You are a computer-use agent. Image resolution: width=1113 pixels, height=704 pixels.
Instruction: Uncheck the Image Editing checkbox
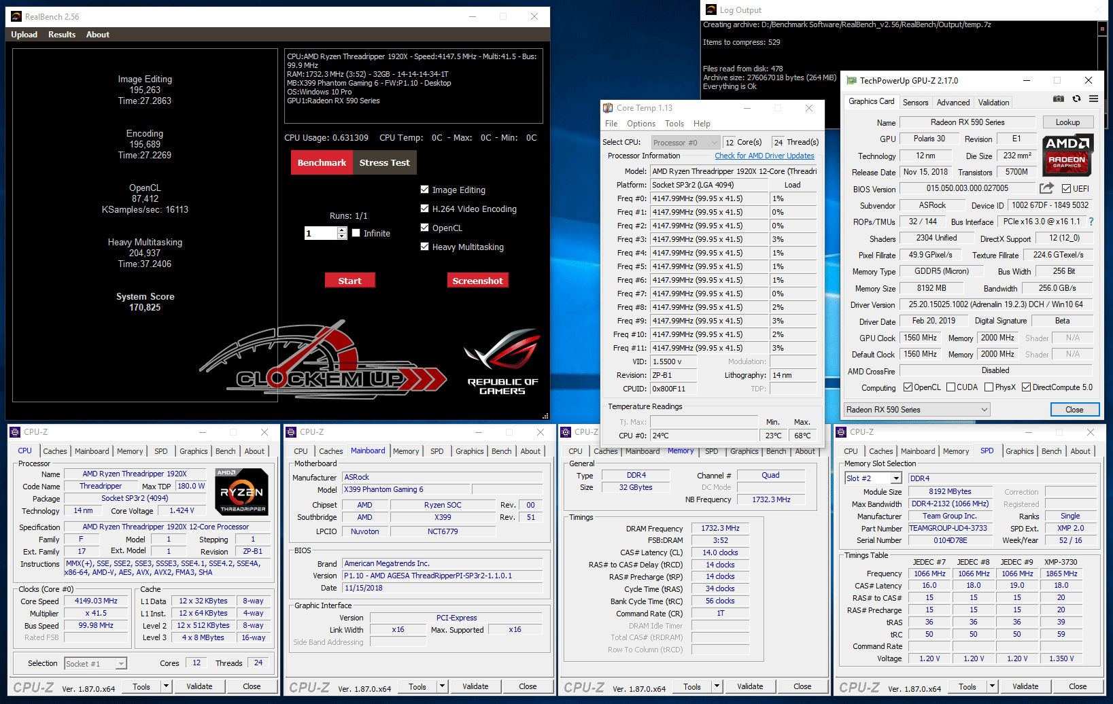pyautogui.click(x=425, y=190)
